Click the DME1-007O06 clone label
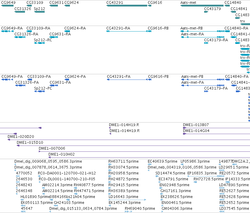Image resolution: width=250 pixels, height=213 pixels. click(52, 148)
